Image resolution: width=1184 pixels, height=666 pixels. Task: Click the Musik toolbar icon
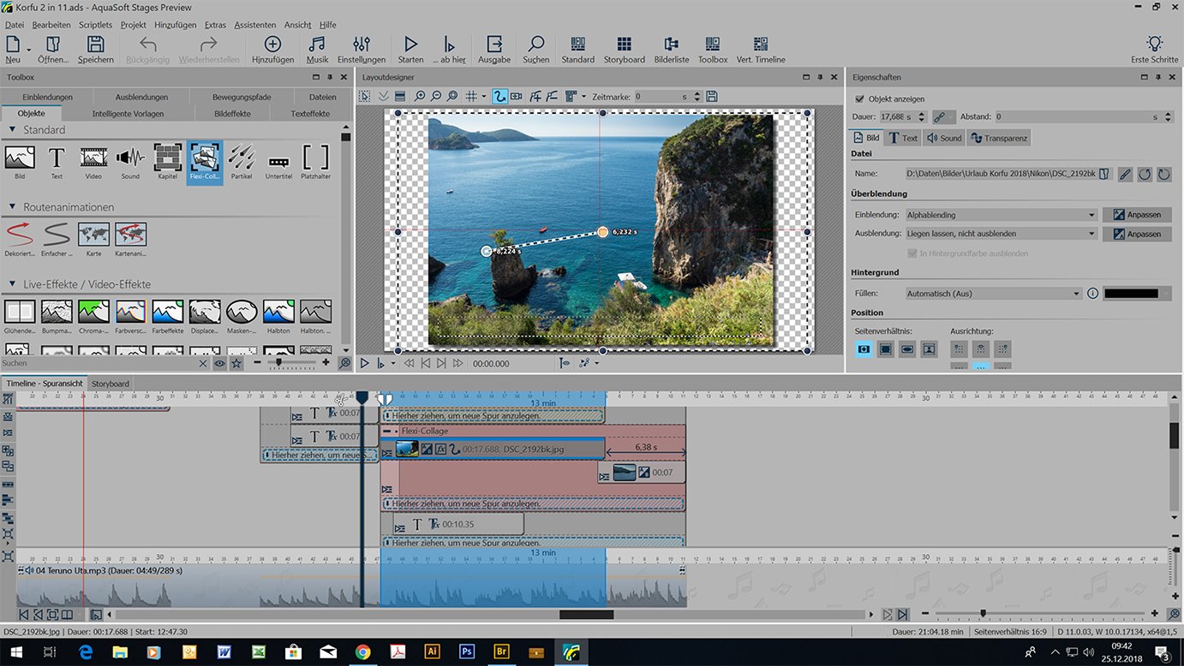[317, 50]
